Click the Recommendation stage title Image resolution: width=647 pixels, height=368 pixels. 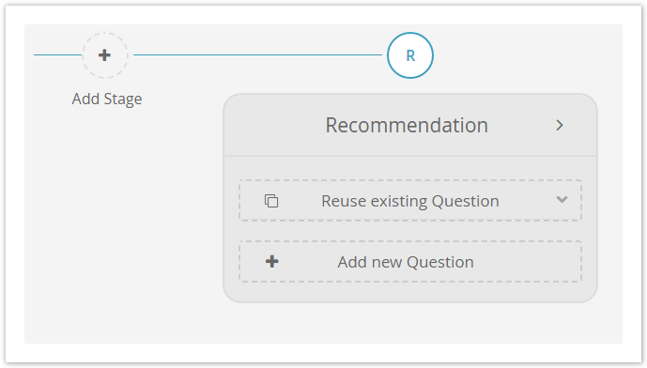407,126
